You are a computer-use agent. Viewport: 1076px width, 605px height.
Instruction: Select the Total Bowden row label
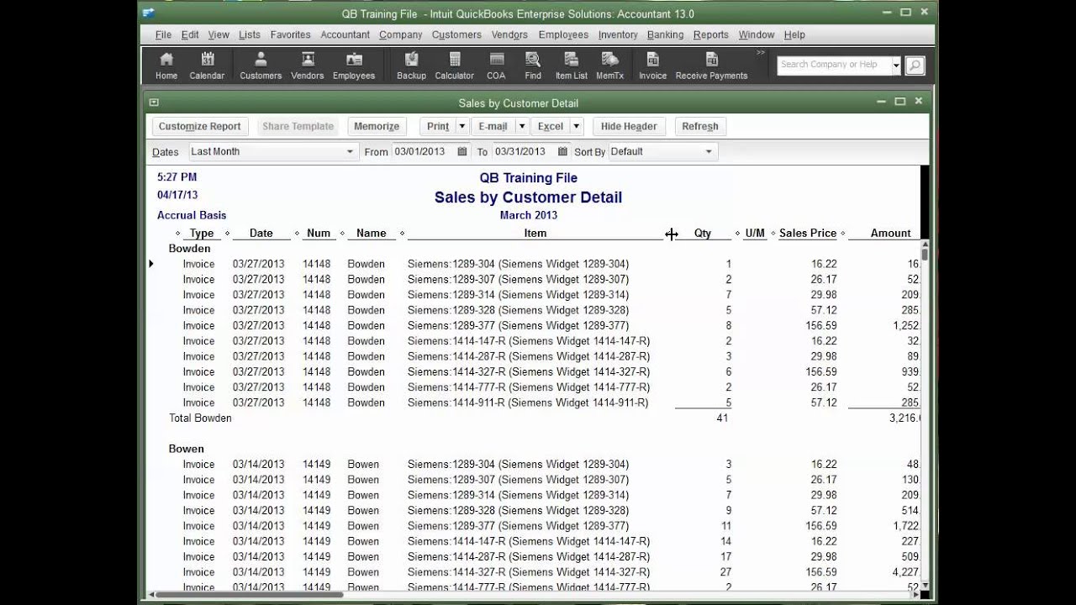(200, 418)
